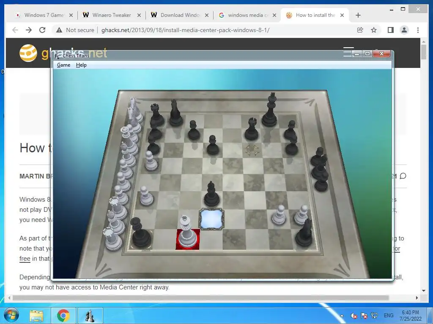This screenshot has height=324, width=433.
Task: Click the network tray icon
Action: [374, 316]
